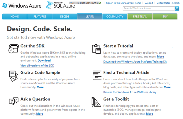Click the Find a Technical Article heading
This screenshot has width=183, height=119.
coord(126,73)
